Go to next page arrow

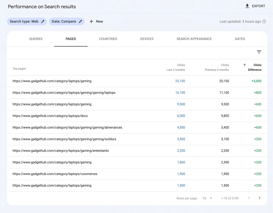259,198
